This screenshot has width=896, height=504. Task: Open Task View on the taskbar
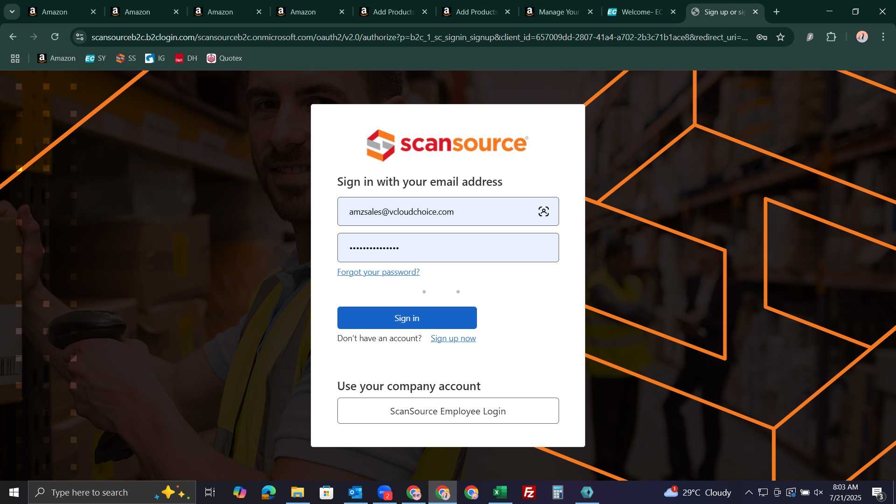coord(210,492)
